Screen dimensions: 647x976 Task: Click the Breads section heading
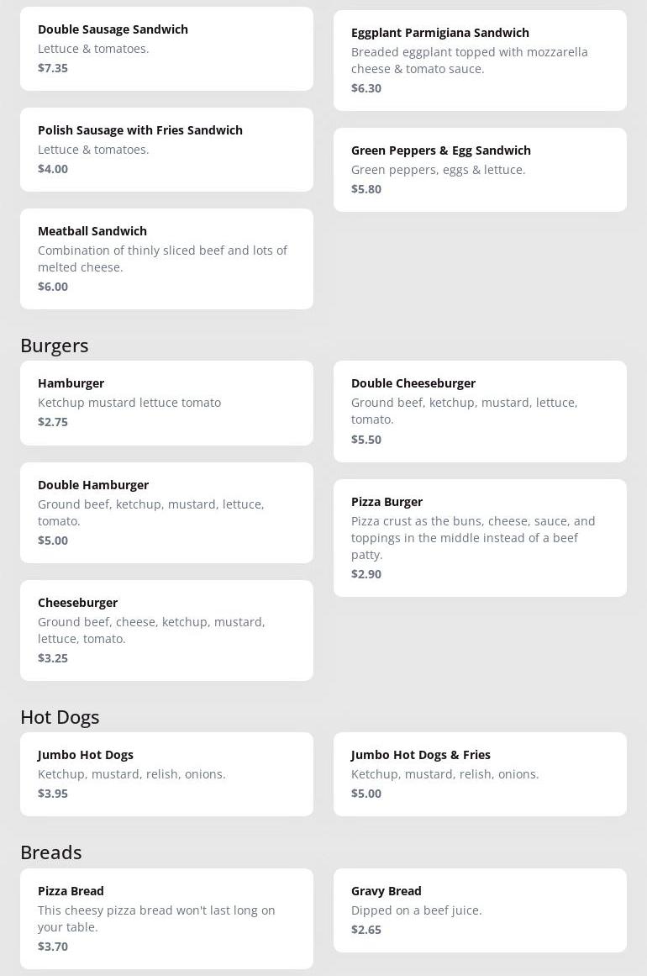pyautogui.click(x=51, y=852)
